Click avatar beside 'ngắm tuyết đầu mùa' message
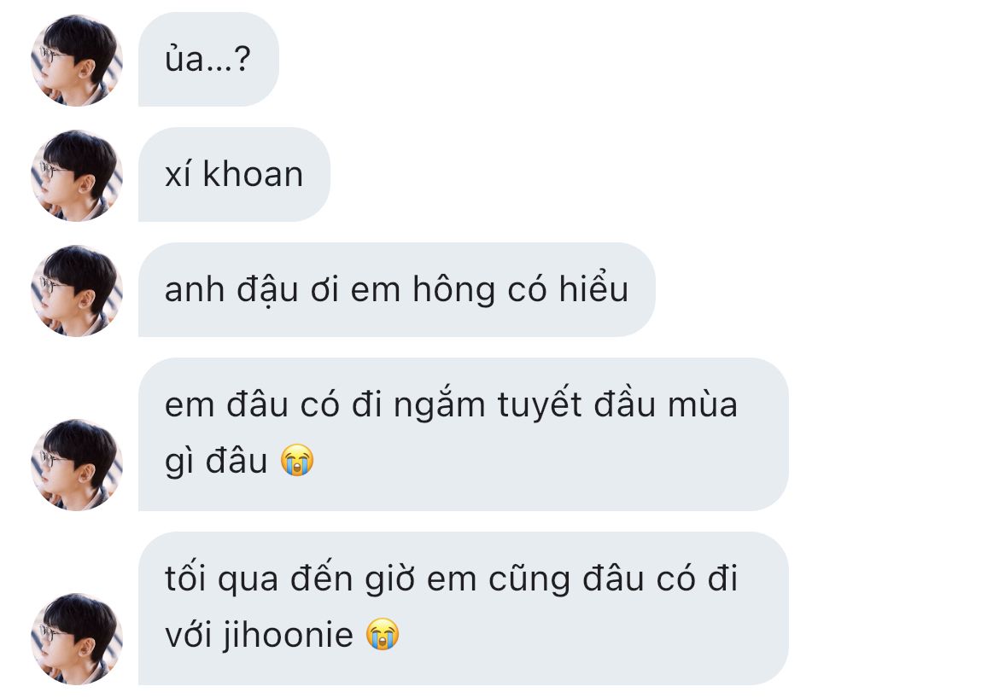 point(77,464)
